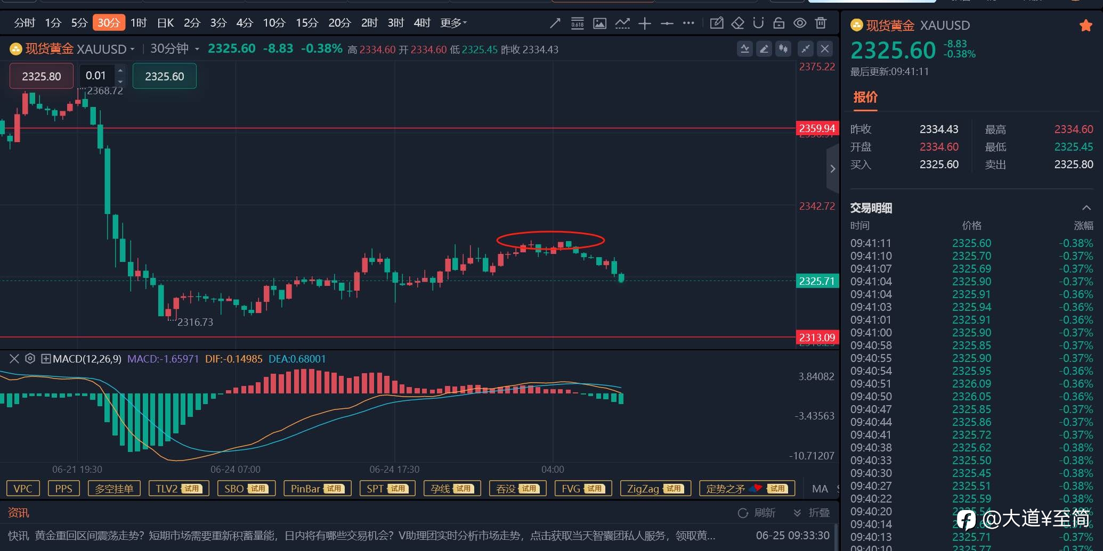Click the orange favorite star for XAUUSD

tap(1085, 26)
